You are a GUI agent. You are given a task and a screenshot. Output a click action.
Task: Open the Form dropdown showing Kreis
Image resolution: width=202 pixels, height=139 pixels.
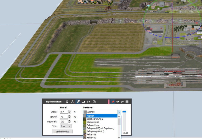point(66,126)
